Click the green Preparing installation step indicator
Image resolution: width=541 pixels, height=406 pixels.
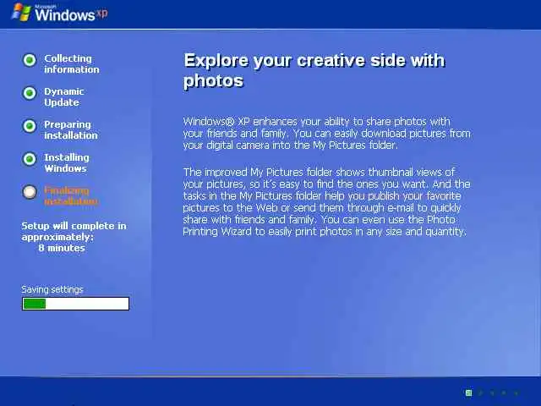point(30,126)
